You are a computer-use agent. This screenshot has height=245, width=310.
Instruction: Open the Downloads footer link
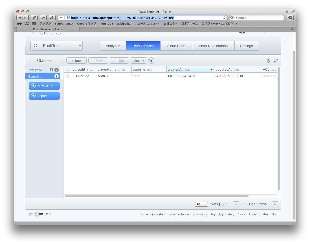click(x=199, y=214)
